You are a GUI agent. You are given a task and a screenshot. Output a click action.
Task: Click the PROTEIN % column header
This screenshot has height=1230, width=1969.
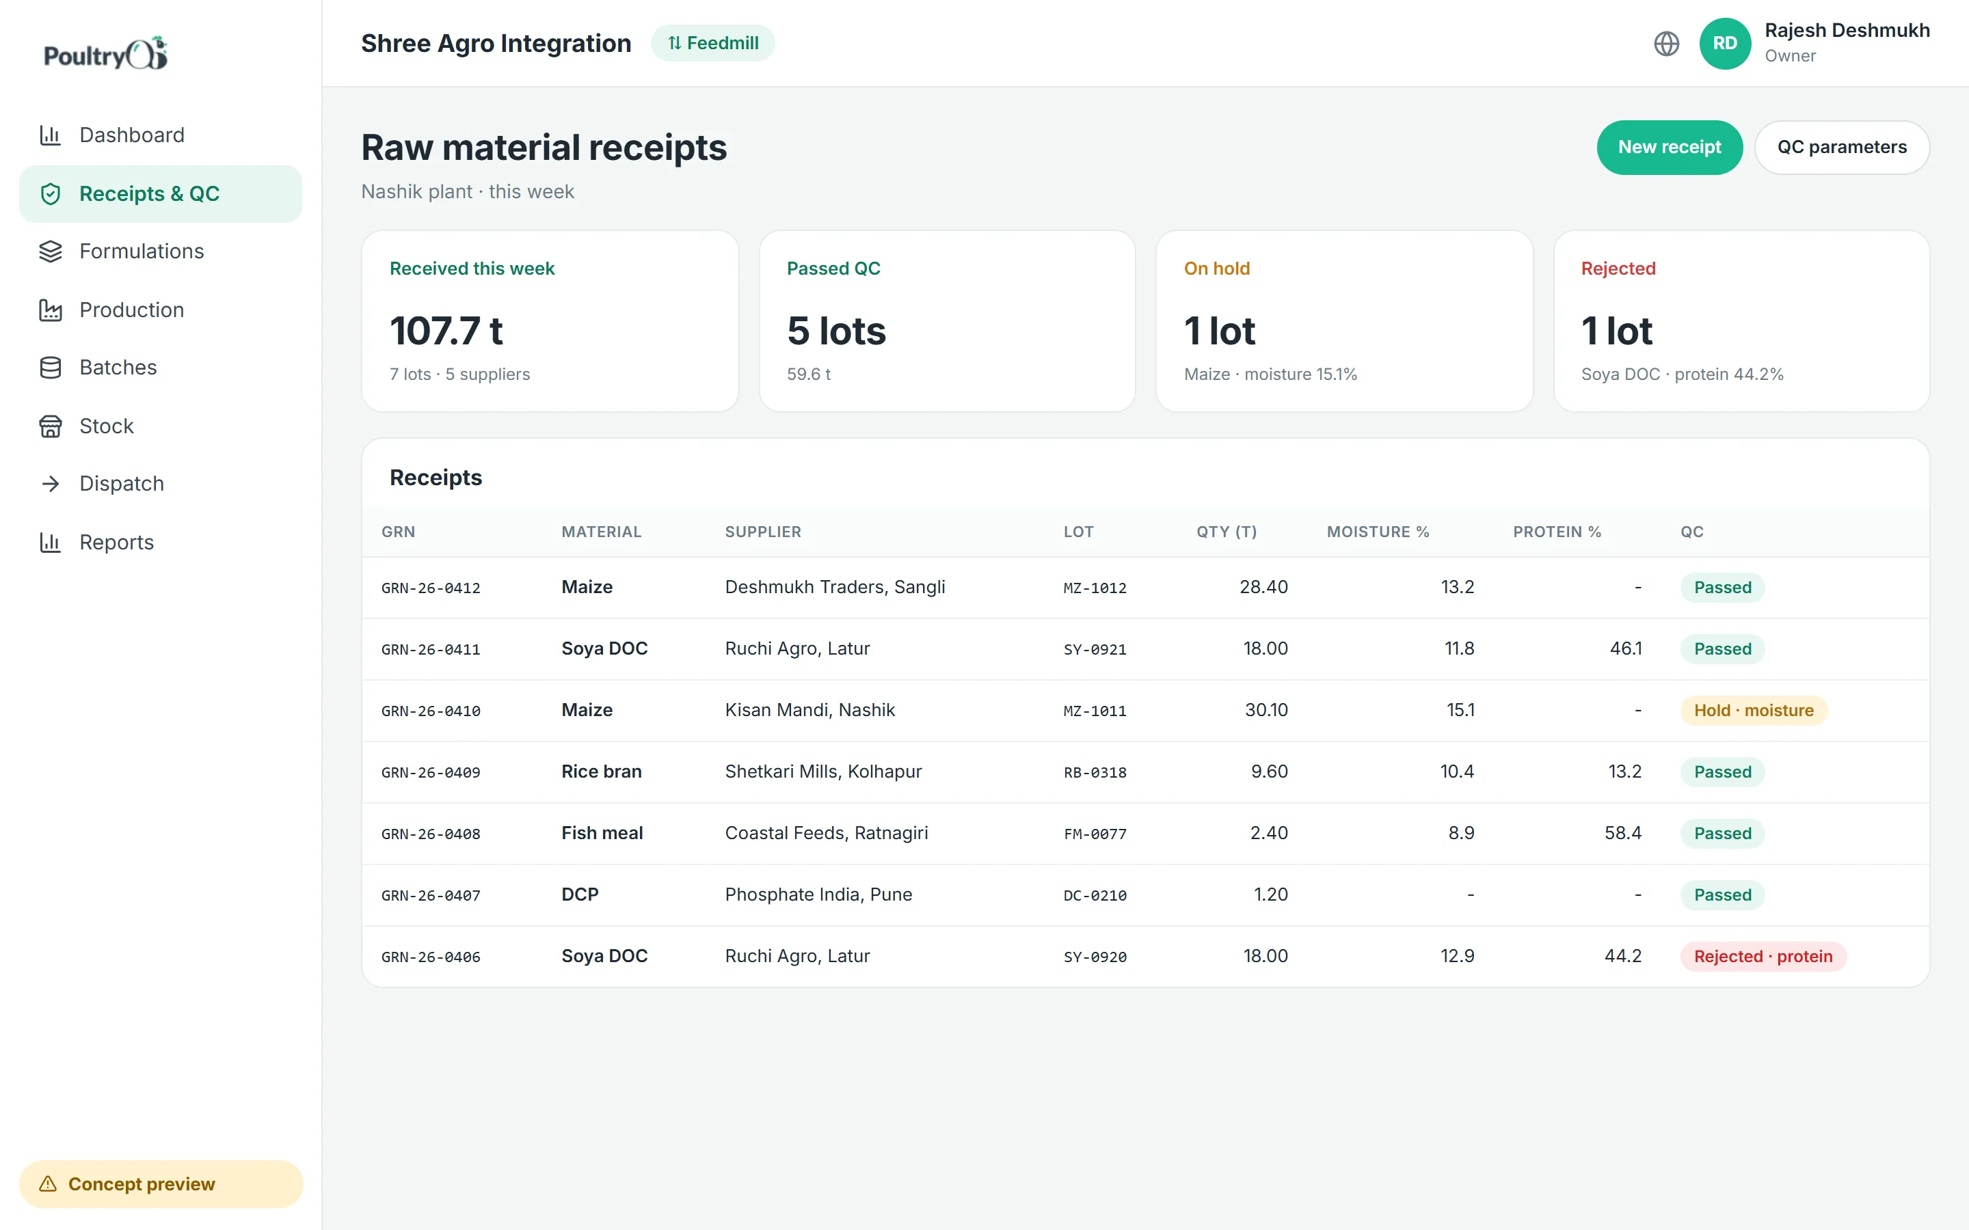1557,532
